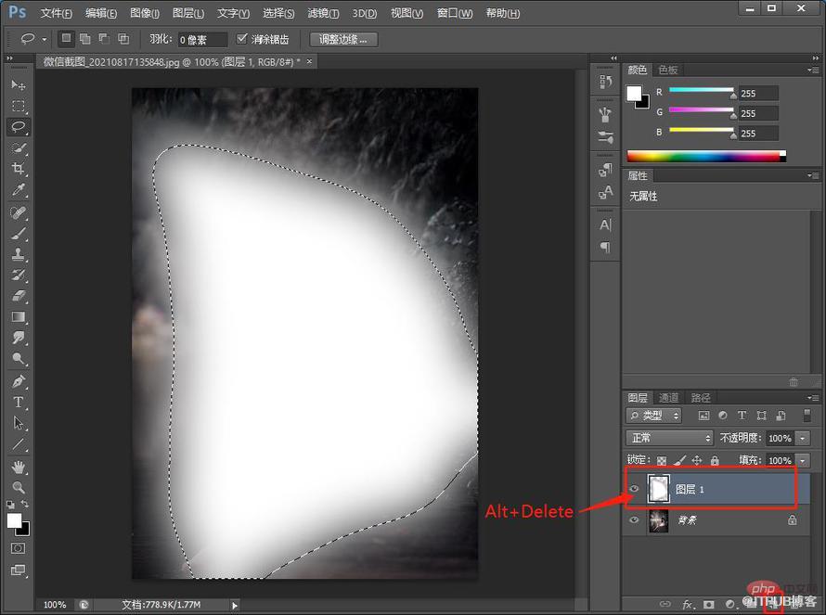Viewport: 826px width, 615px height.
Task: Select the Quick Selection tool
Action: 19,148
